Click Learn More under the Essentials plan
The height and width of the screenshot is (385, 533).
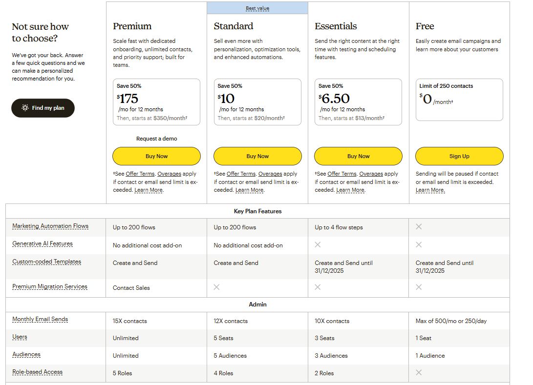(350, 190)
